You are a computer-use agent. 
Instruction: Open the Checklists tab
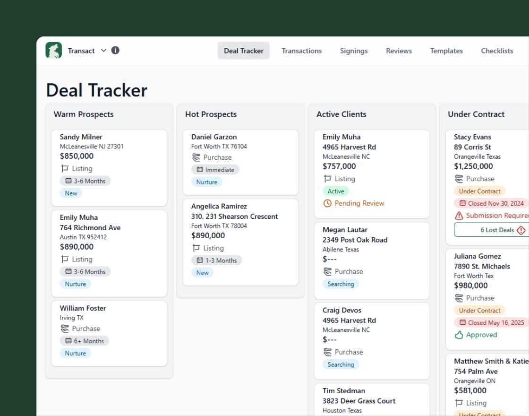496,51
